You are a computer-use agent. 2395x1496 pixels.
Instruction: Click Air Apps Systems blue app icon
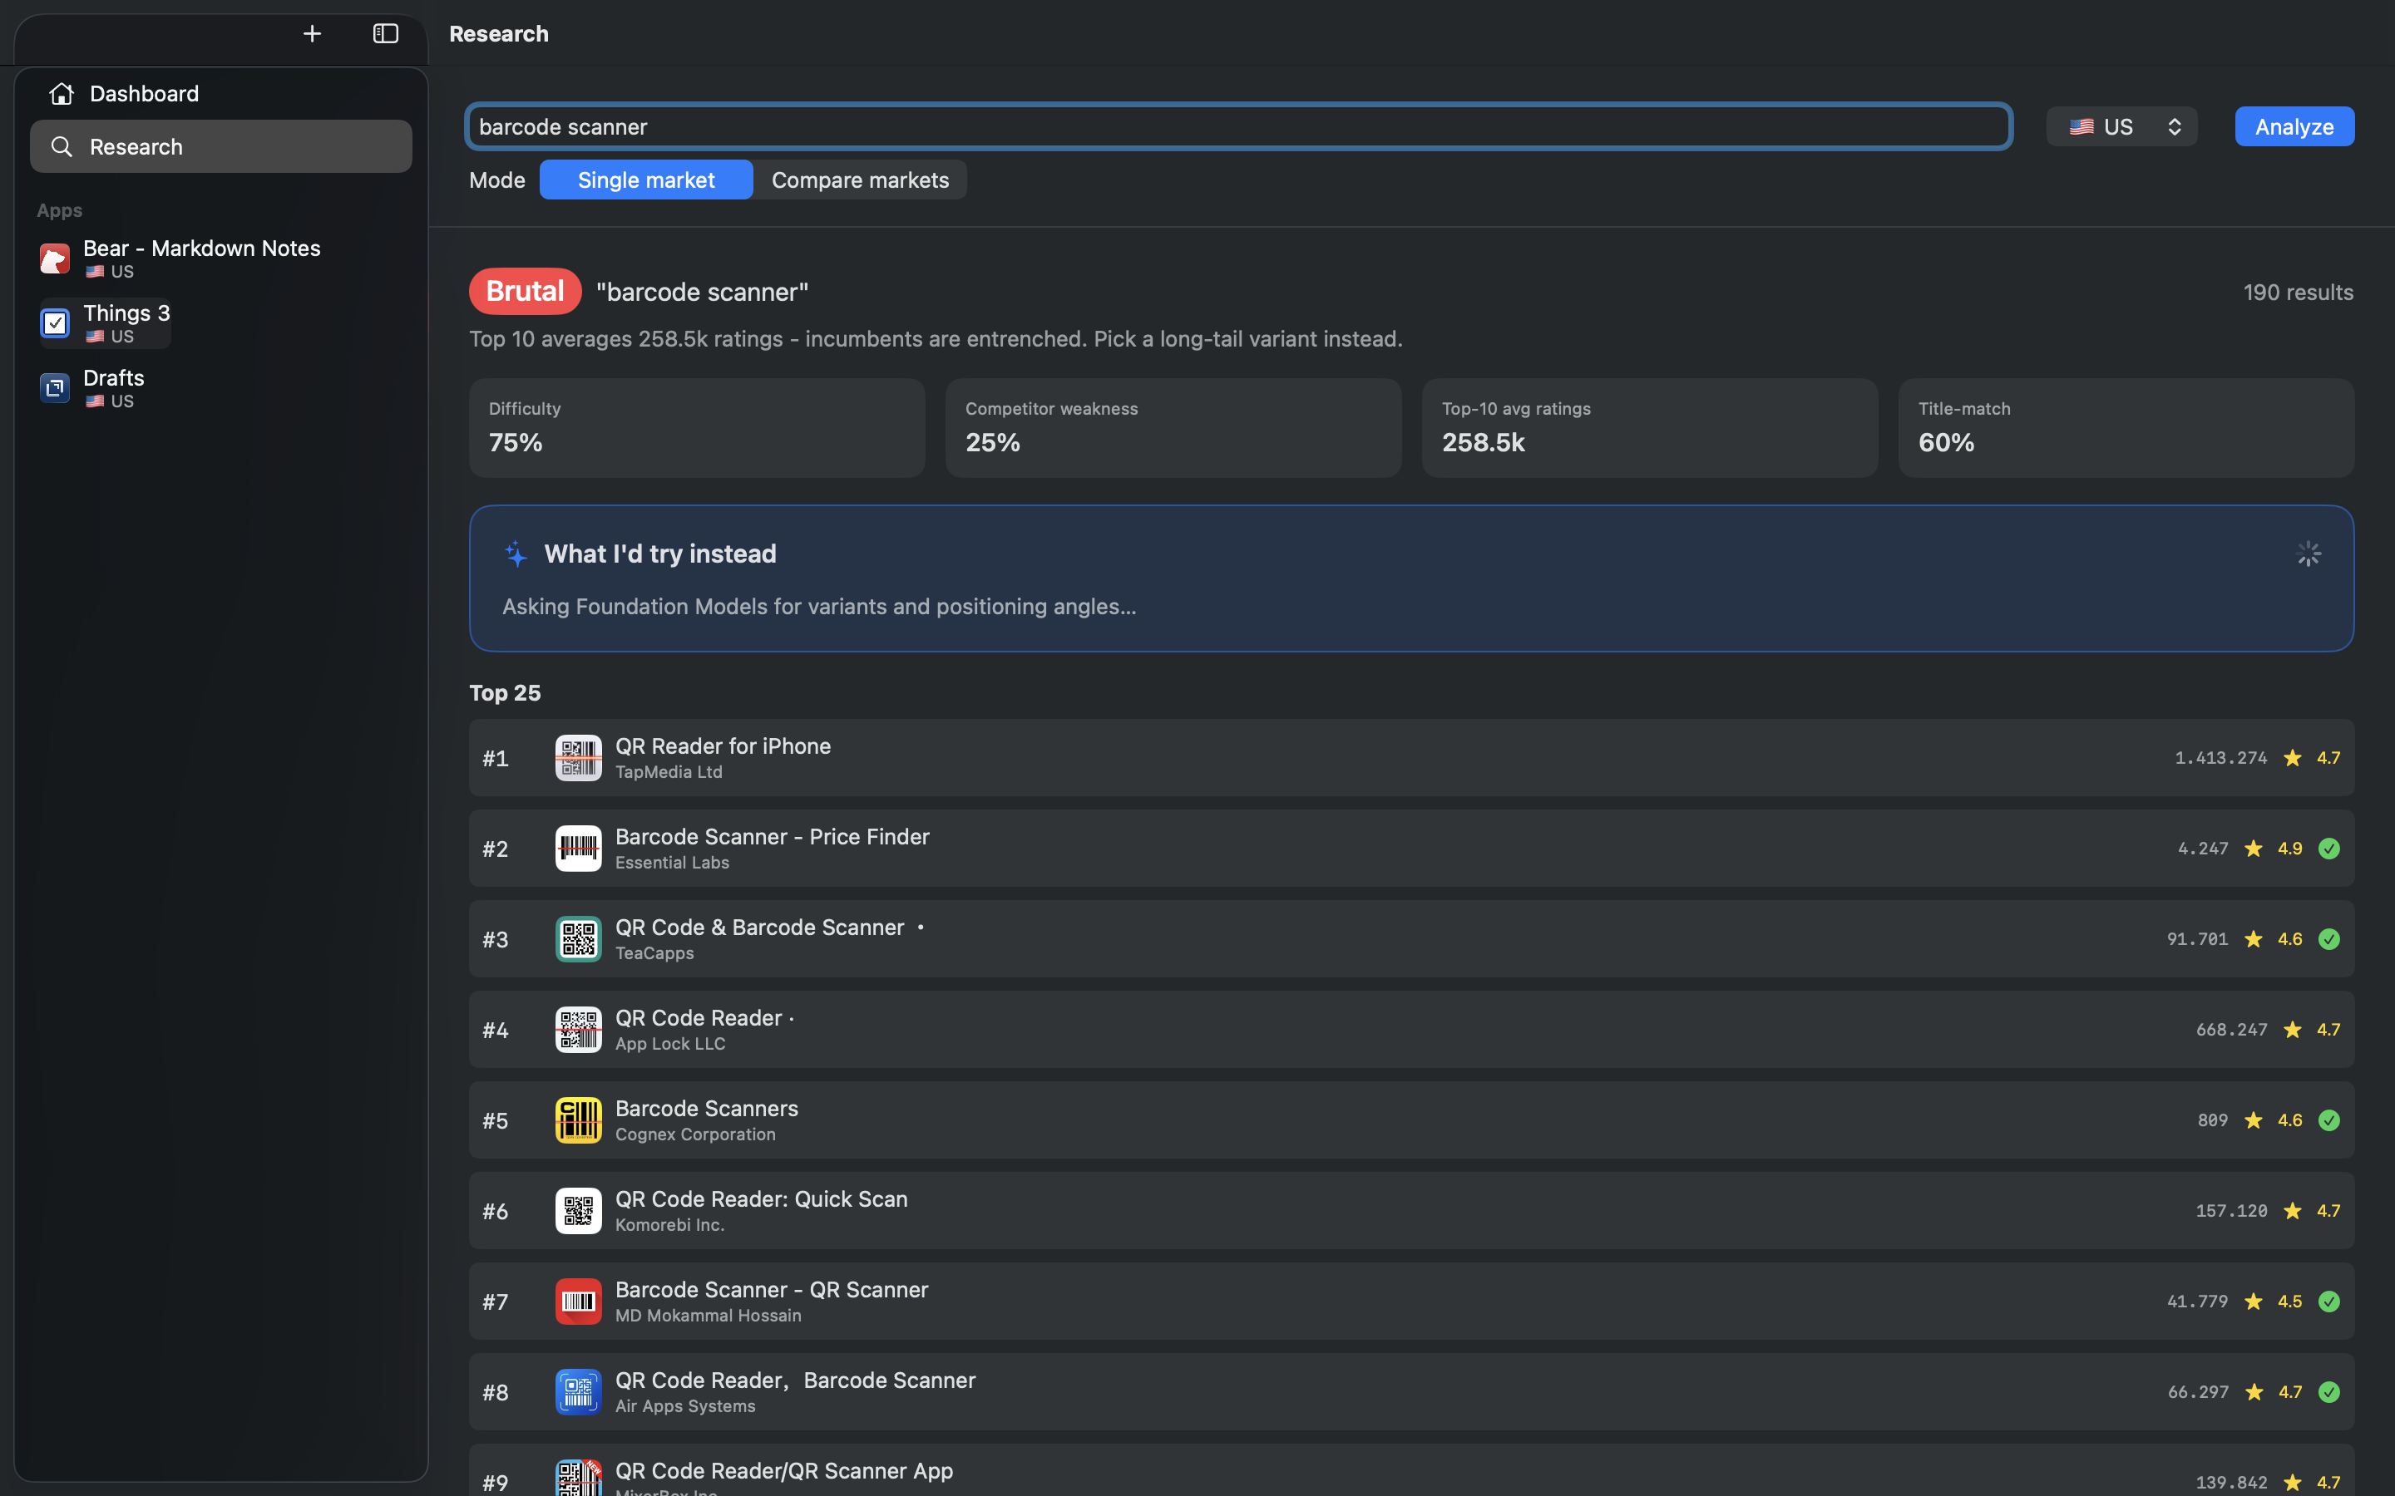tap(578, 1392)
